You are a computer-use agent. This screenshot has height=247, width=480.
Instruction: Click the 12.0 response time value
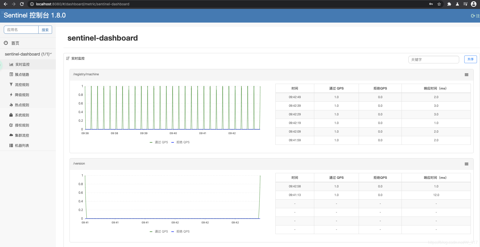(x=436, y=195)
